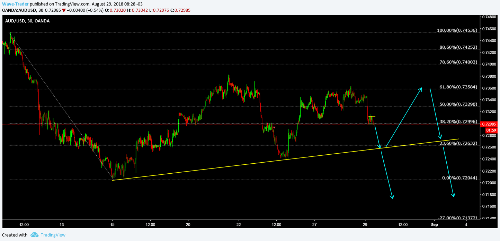Click the 50.00%(0.73290) Fibonacci label

(x=457, y=104)
